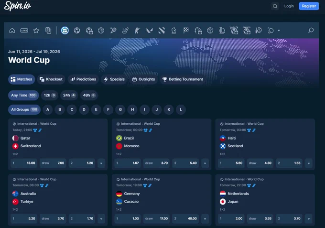Click the Spin.io logo
Screen dimensions: 325x228
point(18,6)
